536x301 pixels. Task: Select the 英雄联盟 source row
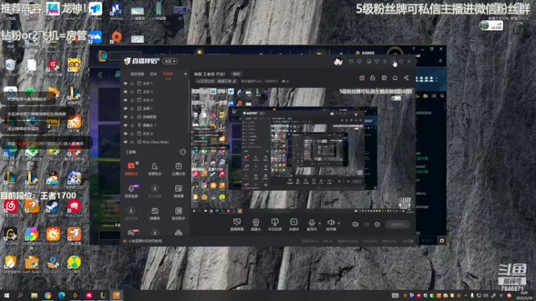[x=155, y=116]
